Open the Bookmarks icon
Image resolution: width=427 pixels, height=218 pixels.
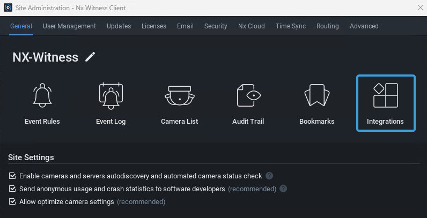coord(316,96)
